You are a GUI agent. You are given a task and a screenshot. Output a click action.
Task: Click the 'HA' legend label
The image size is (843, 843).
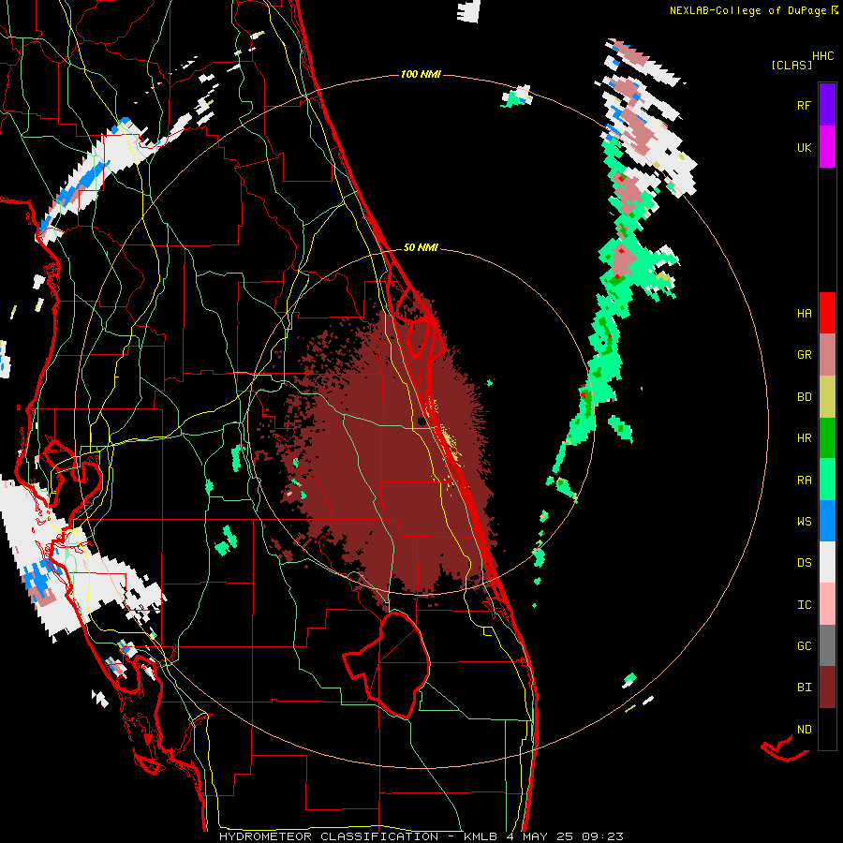tap(804, 313)
